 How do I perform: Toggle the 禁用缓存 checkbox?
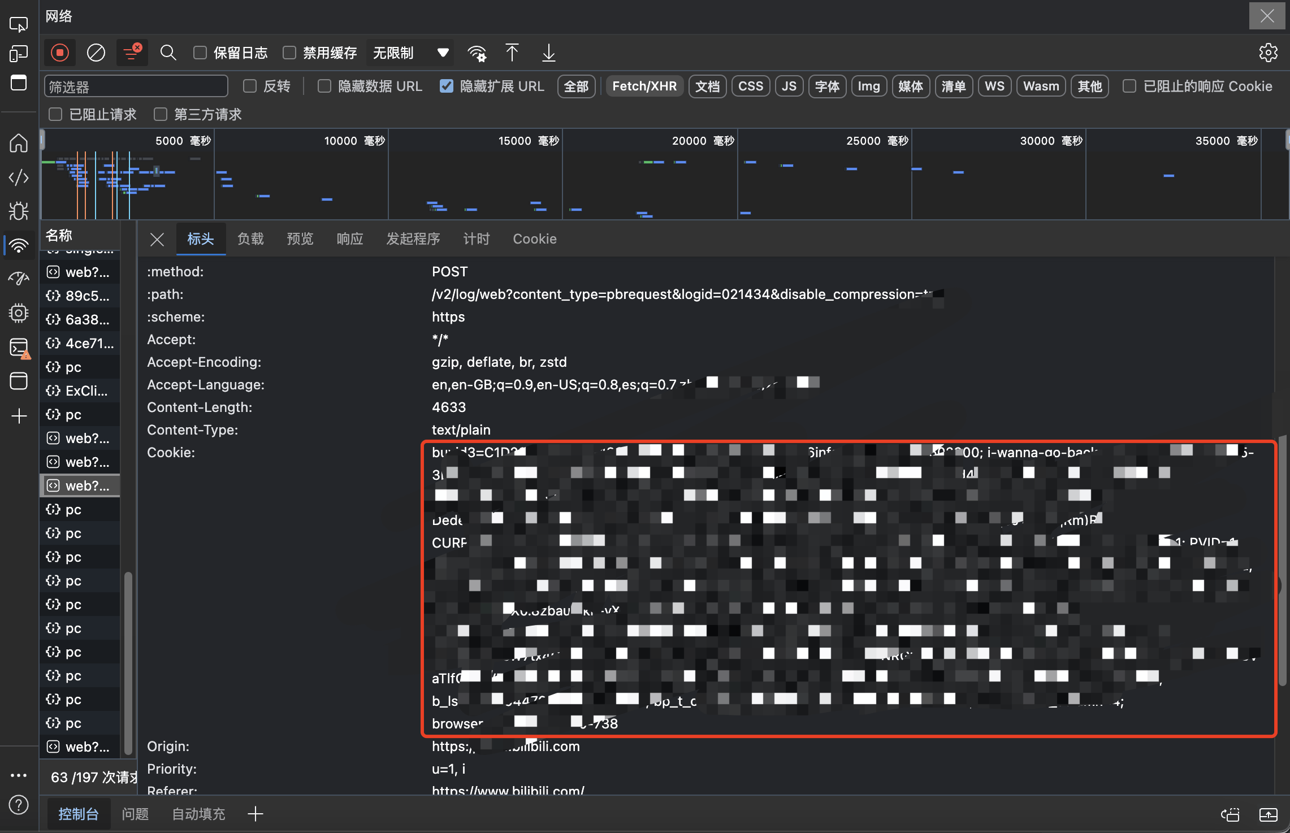pyautogui.click(x=289, y=53)
